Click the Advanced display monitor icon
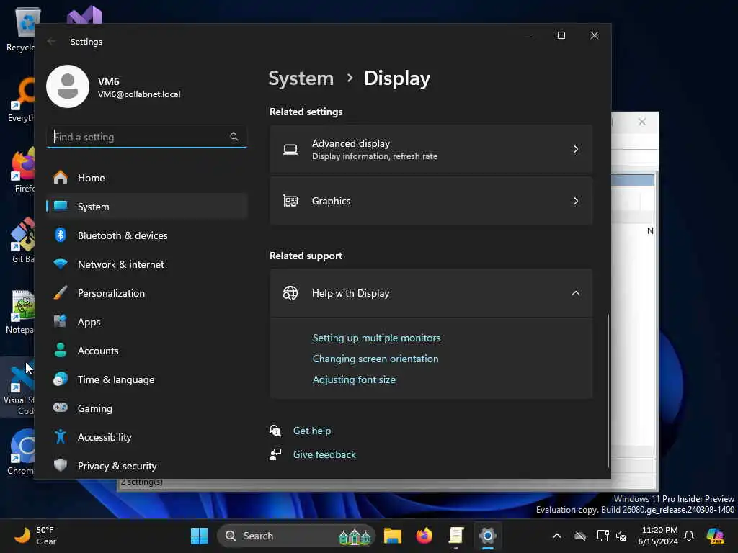Image resolution: width=738 pixels, height=553 pixels. [x=290, y=150]
